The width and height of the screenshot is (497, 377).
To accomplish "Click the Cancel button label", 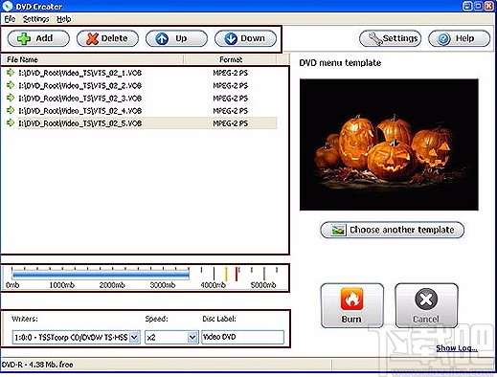I will 426,319.
